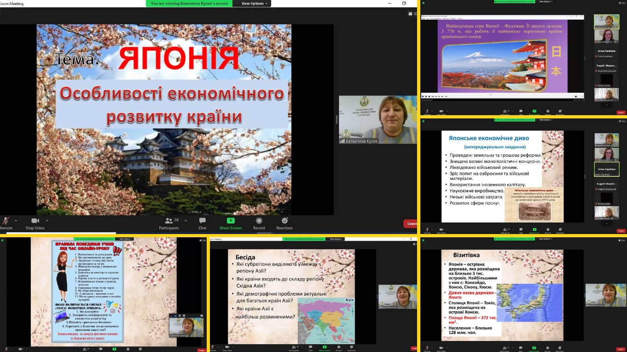Select highlighted Аліна Харабара tile in Японське економічне диво window
627x352 pixels.
click(606, 169)
